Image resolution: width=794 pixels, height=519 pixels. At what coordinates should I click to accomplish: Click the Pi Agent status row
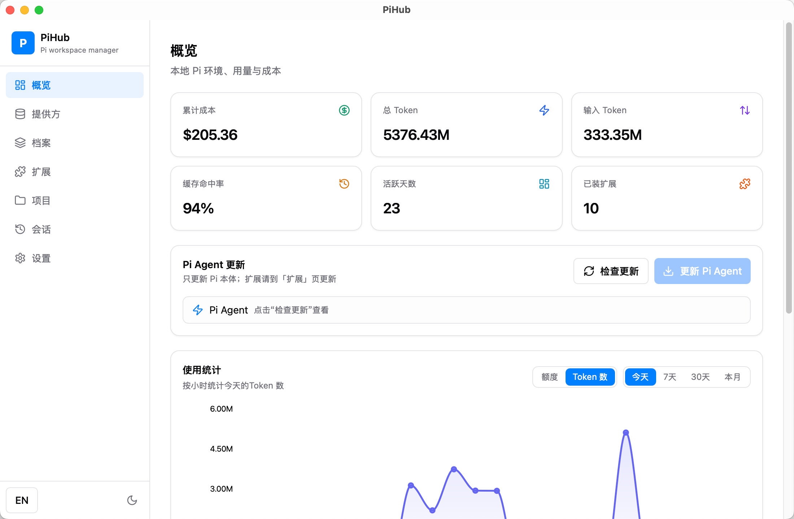click(467, 310)
